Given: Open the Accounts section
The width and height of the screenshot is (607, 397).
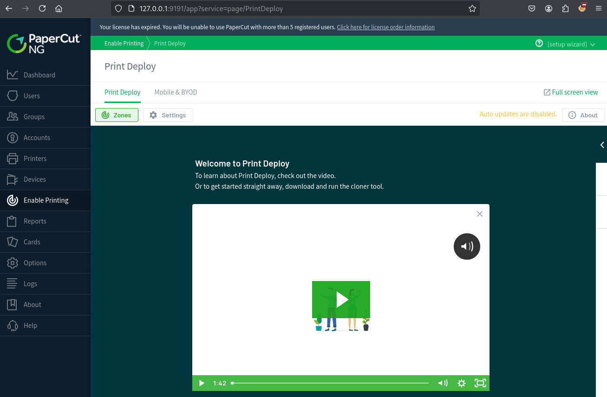Looking at the screenshot, I should pos(45,138).
